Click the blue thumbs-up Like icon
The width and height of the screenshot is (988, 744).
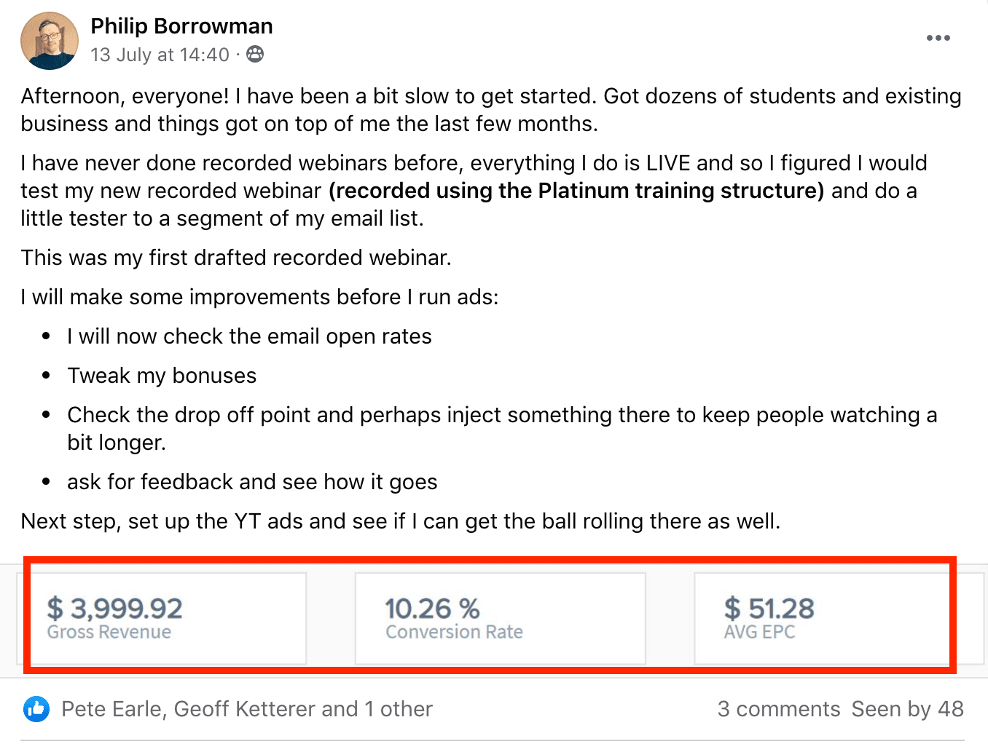36,708
